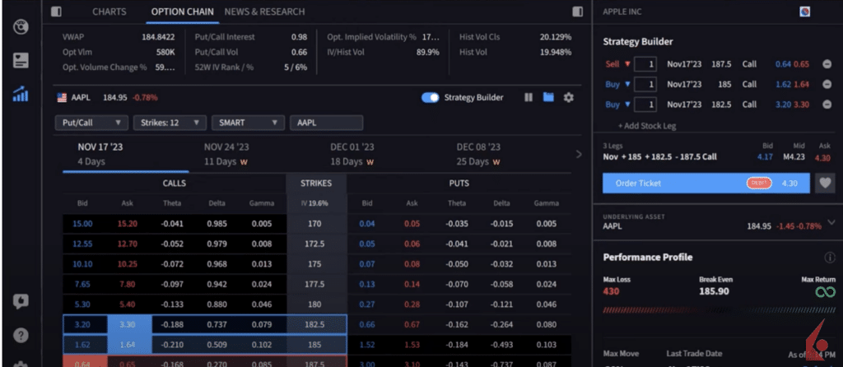This screenshot has height=367, width=843.
Task: Click Hist Vol Cls value 20.129%
Action: pyautogui.click(x=556, y=37)
